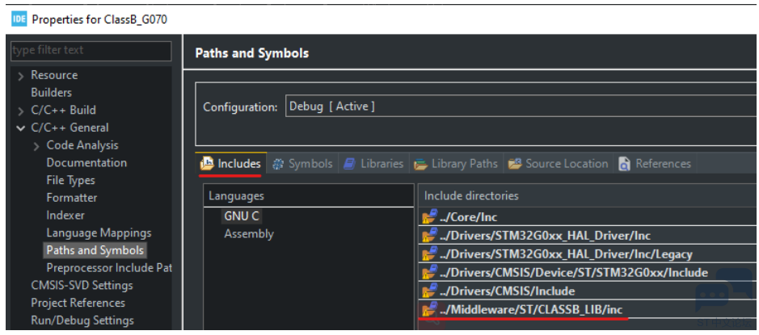Click the folder icon beside ../Core/Inc
Image resolution: width=759 pixels, height=335 pixels.
429,217
